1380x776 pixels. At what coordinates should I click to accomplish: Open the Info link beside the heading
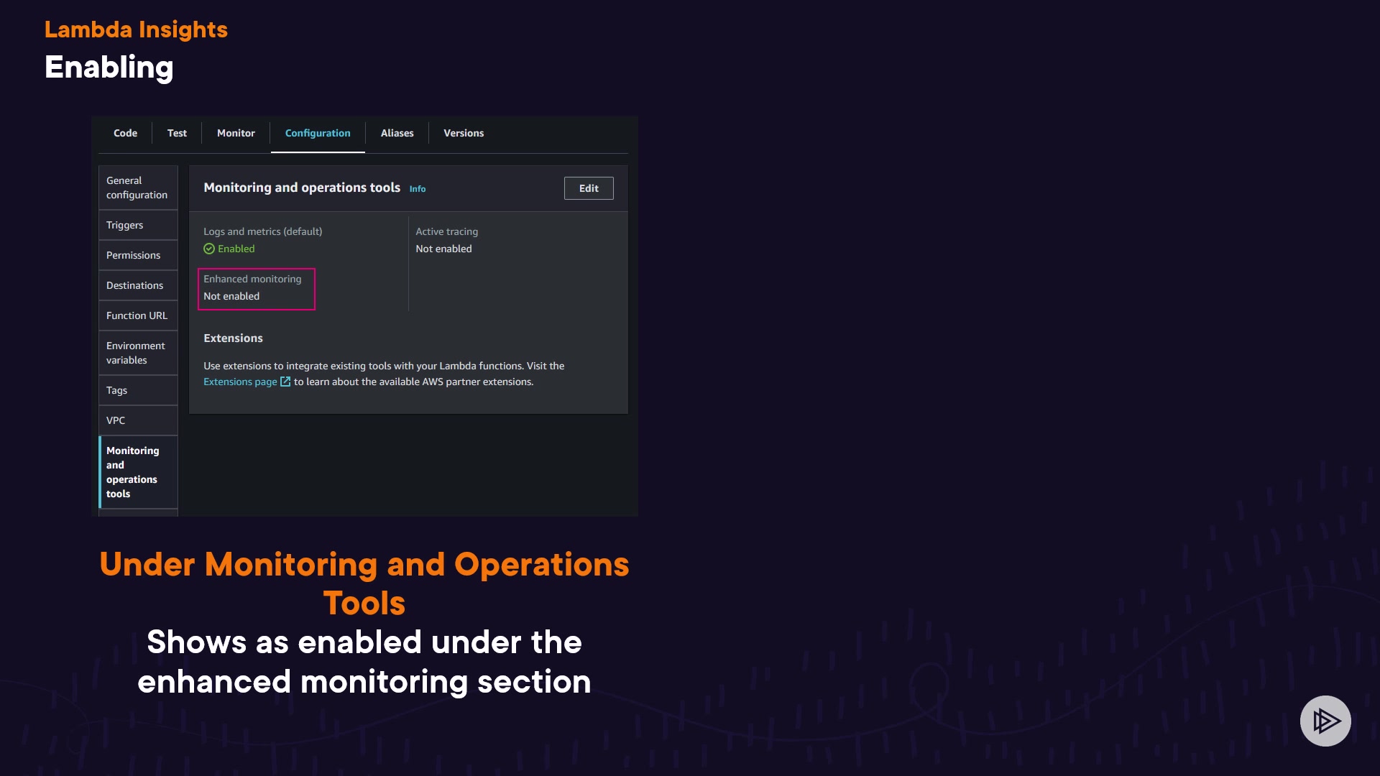(418, 189)
